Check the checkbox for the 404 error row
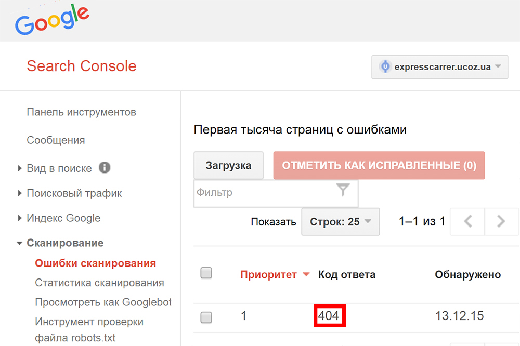The width and height of the screenshot is (520, 346). pos(206,317)
